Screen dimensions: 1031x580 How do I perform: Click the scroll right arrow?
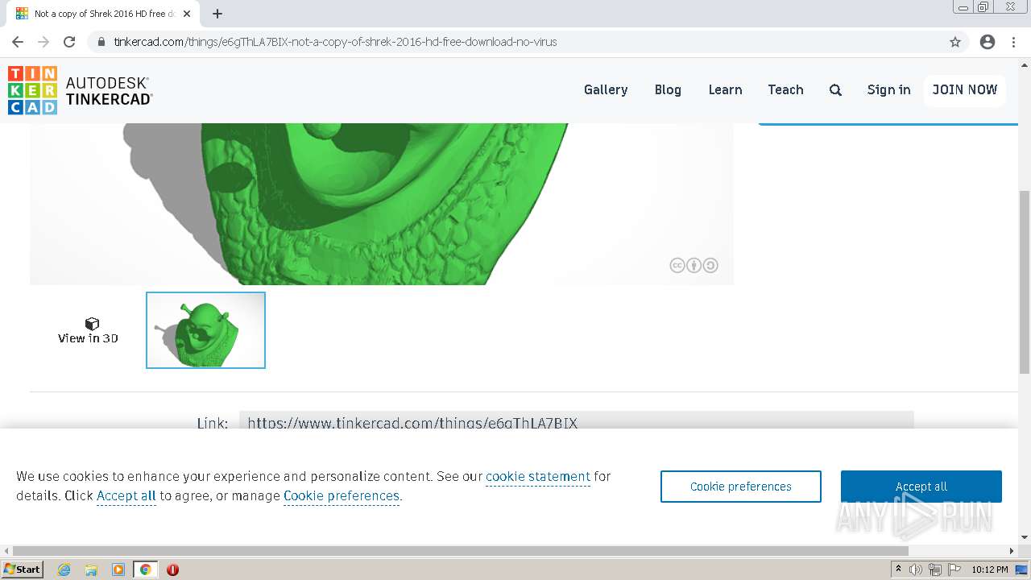point(1012,551)
